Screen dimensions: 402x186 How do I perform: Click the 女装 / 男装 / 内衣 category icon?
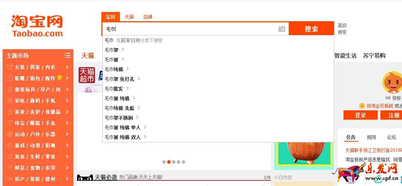pyautogui.click(x=9, y=67)
